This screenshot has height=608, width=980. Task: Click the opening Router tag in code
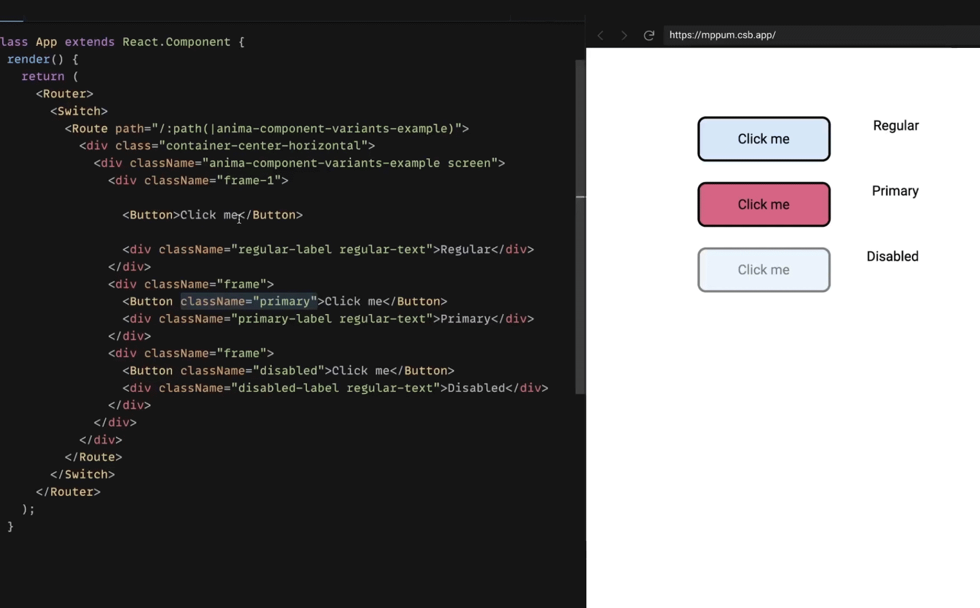tap(64, 94)
